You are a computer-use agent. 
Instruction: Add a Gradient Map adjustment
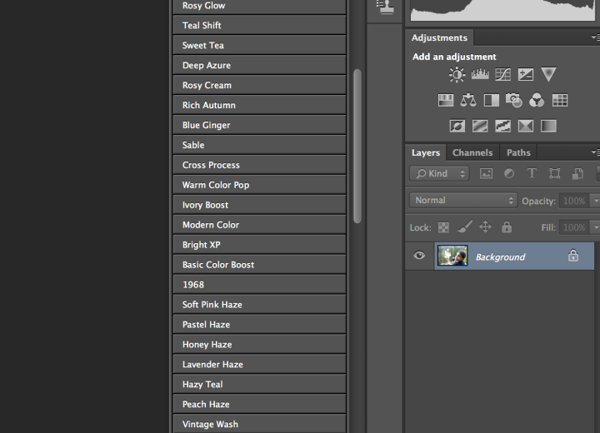coord(548,126)
